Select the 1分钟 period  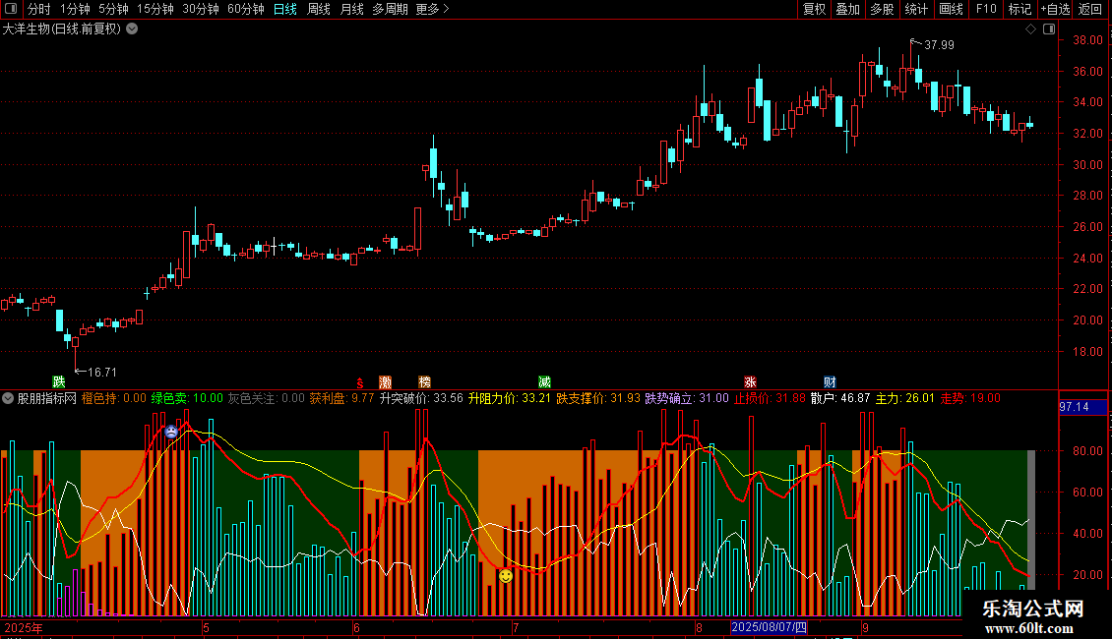pos(75,9)
